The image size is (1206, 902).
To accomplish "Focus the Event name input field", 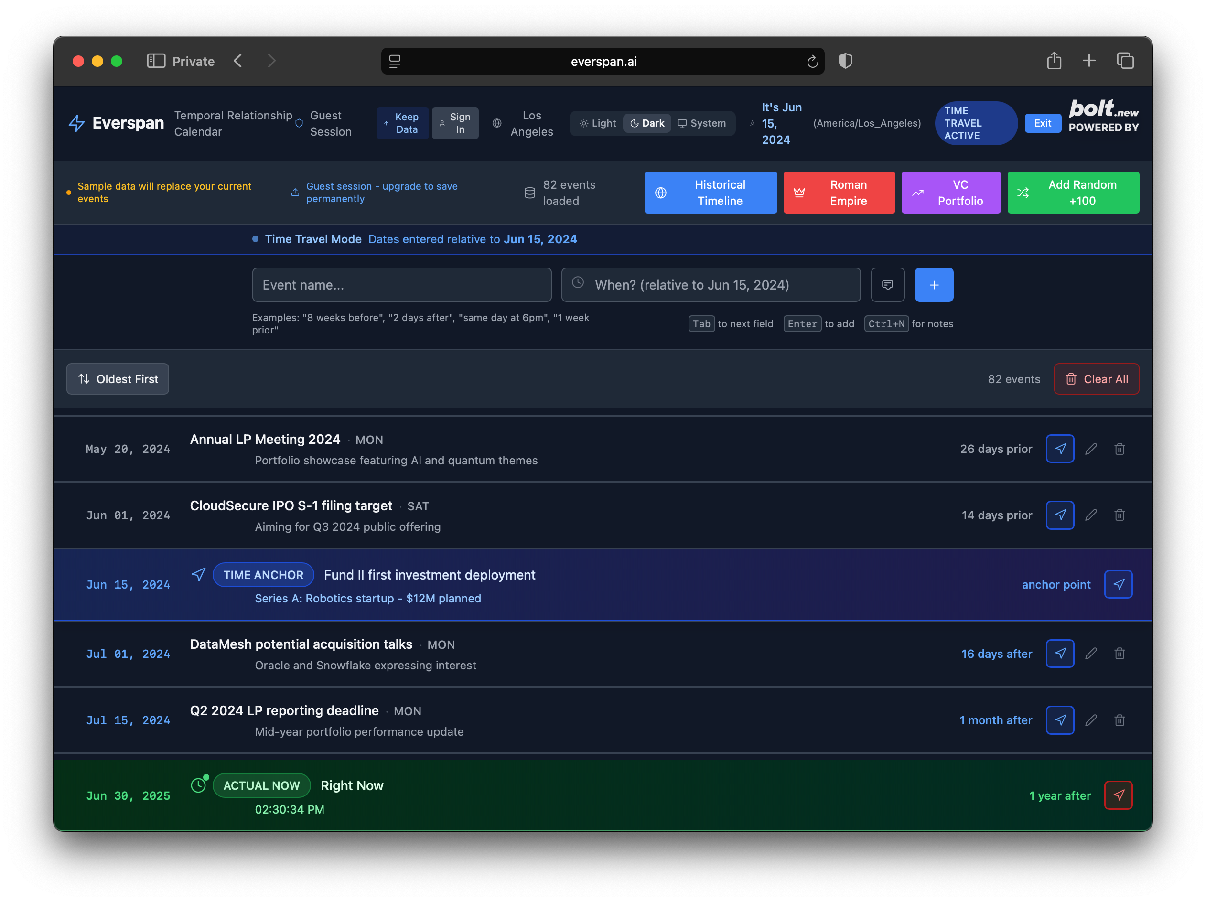I will pyautogui.click(x=401, y=284).
